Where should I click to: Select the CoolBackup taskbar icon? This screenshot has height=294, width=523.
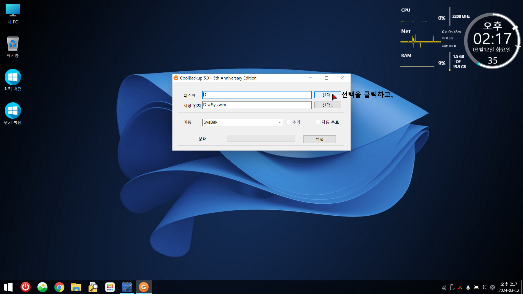(x=144, y=287)
